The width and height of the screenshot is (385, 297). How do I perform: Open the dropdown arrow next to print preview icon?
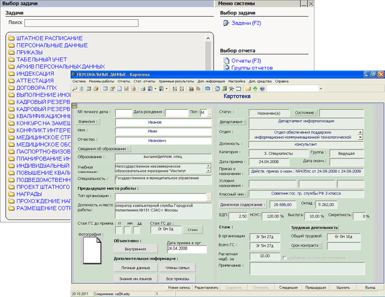point(155,88)
